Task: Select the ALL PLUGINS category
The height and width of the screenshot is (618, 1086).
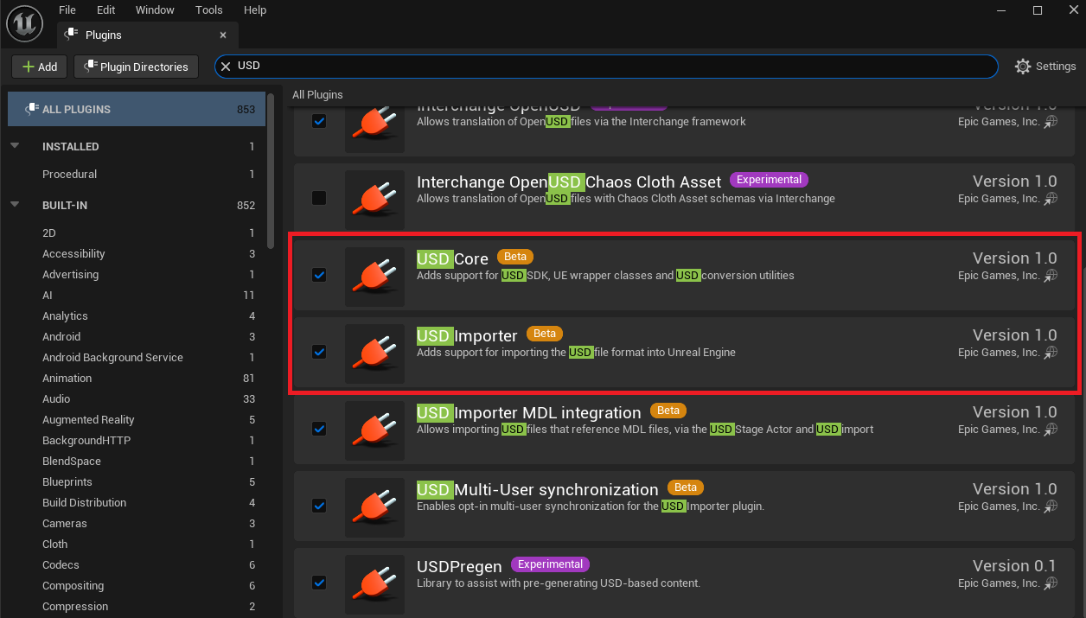Action: pos(137,109)
